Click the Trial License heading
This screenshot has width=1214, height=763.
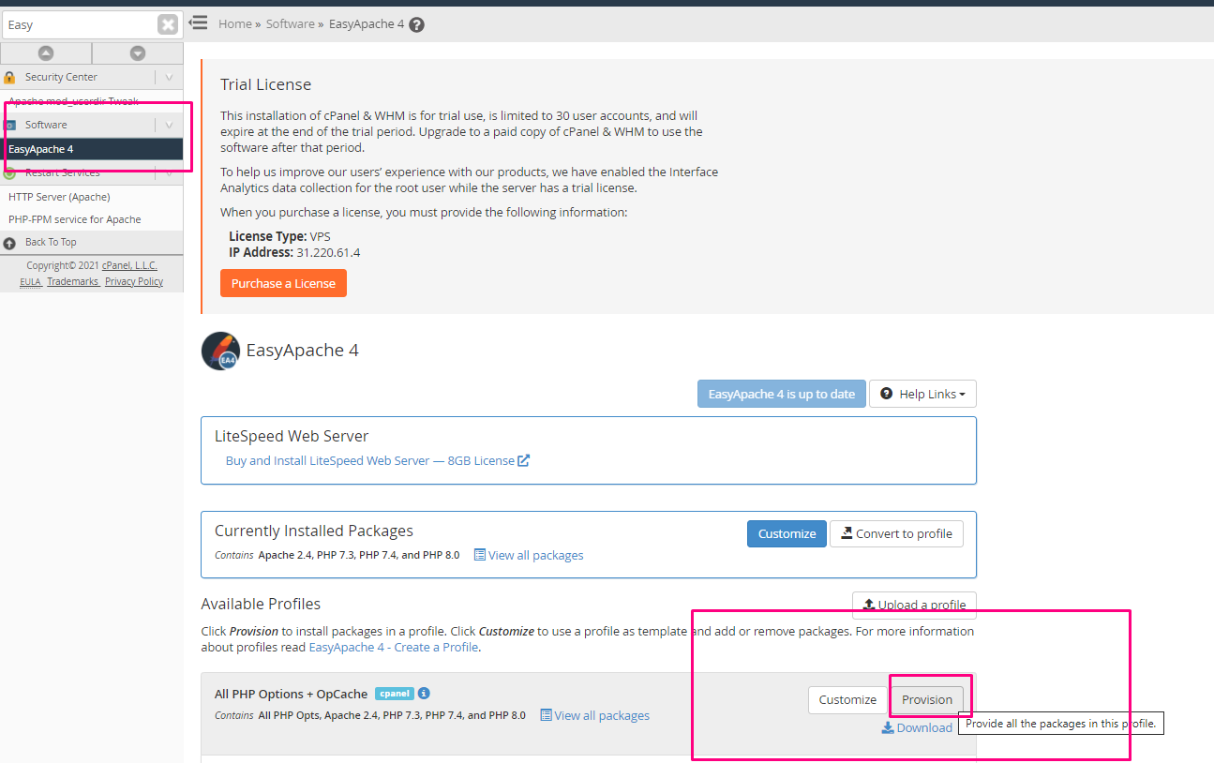coord(265,84)
